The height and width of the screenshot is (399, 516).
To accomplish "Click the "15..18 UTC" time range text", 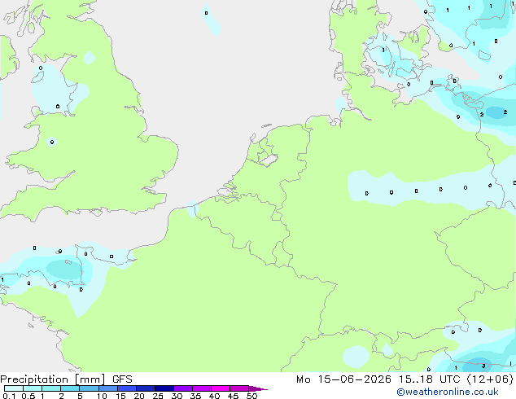I will tap(429, 379).
